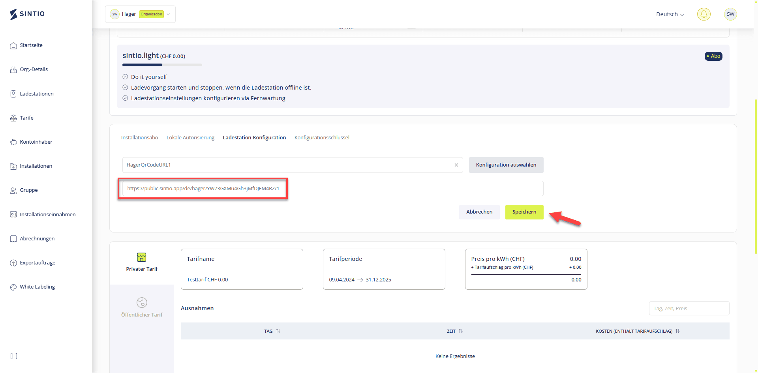
Task: Sort by KOSTEN column arrows
Action: pyautogui.click(x=677, y=331)
